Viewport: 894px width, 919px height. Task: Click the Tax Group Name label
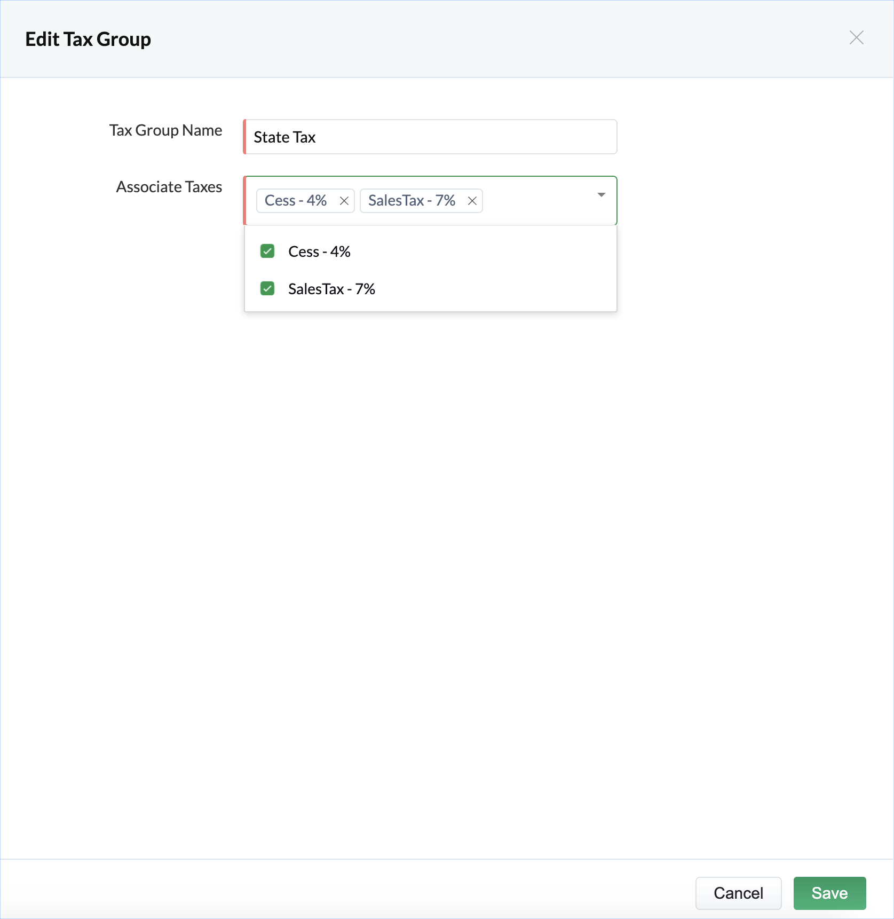(x=165, y=130)
